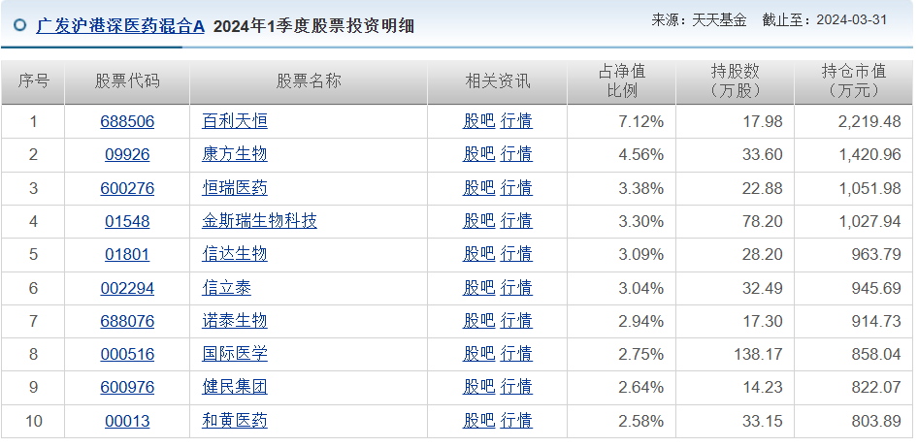Open 股吧 for 康方生物 row
Image resolution: width=918 pixels, height=447 pixels.
point(479,154)
